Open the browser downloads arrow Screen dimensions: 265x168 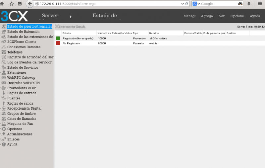point(249,4)
